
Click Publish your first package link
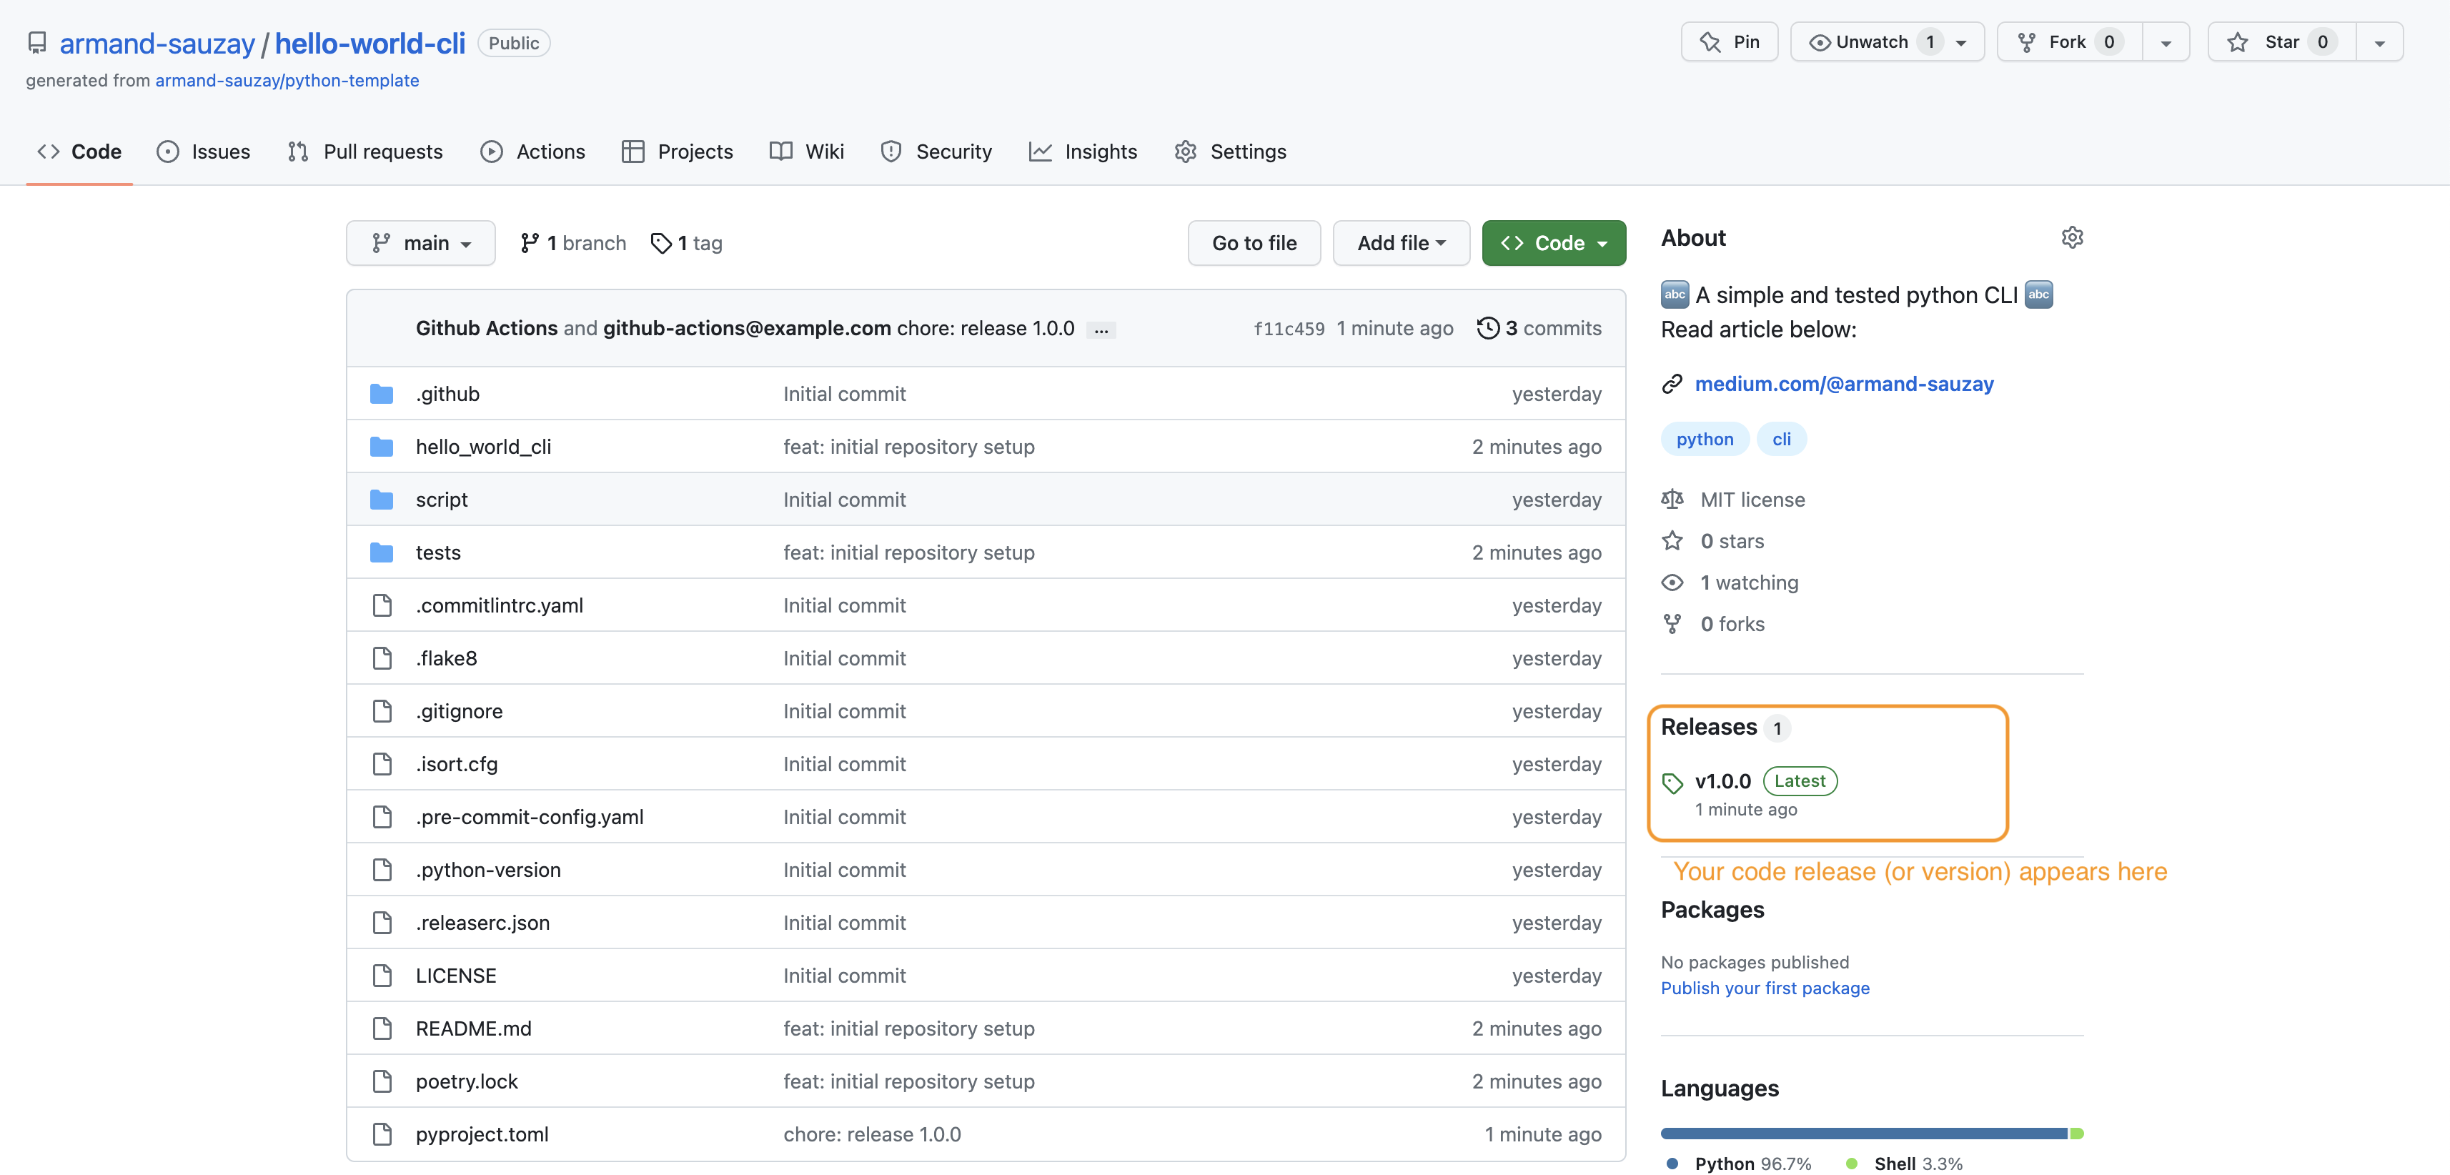point(1765,988)
